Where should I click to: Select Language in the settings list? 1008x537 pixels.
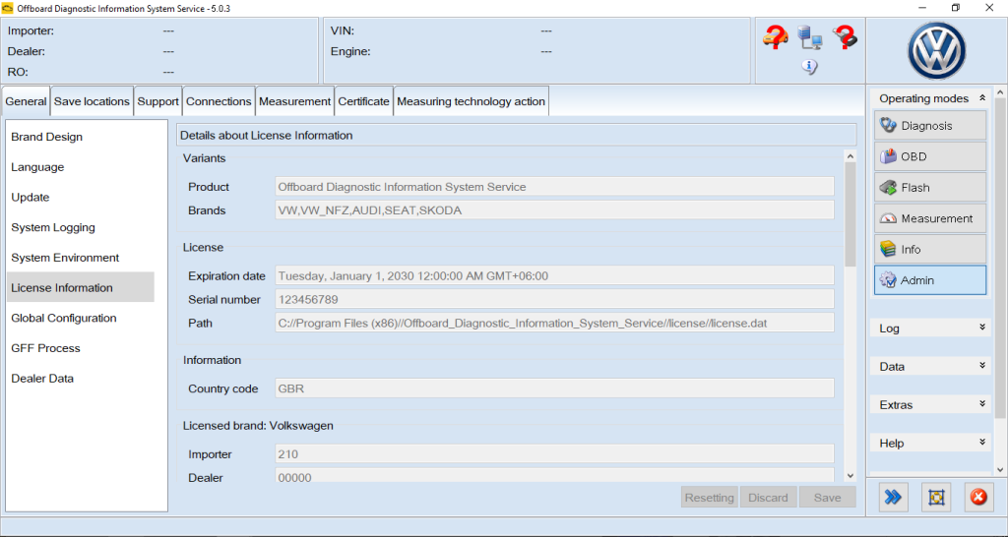click(81, 167)
